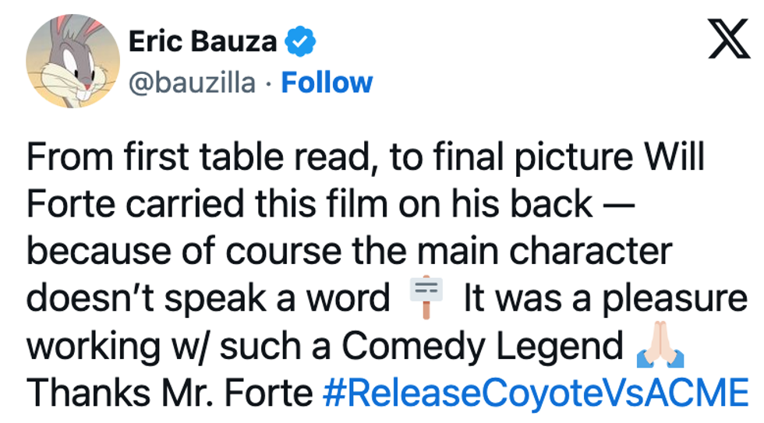This screenshot has height=423, width=764.
Task: Open the Bugs Bunny profile avatar
Action: pos(73,61)
